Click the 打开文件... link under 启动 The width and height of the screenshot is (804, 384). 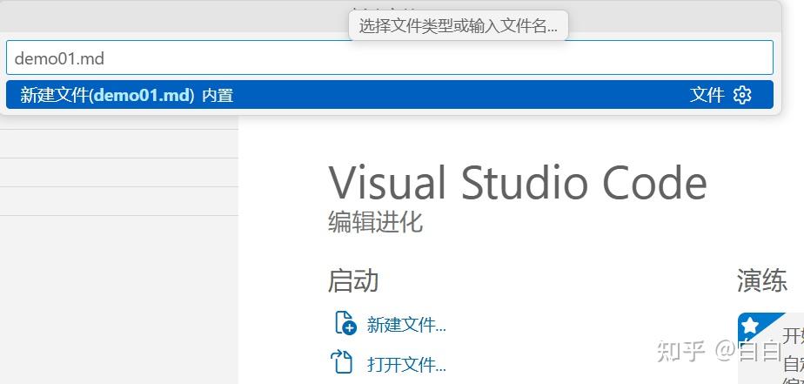(x=406, y=365)
